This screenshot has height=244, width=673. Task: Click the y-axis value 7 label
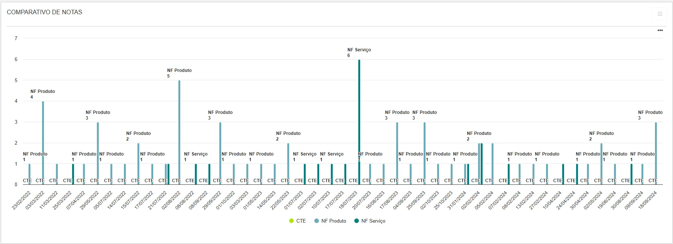pos(16,38)
